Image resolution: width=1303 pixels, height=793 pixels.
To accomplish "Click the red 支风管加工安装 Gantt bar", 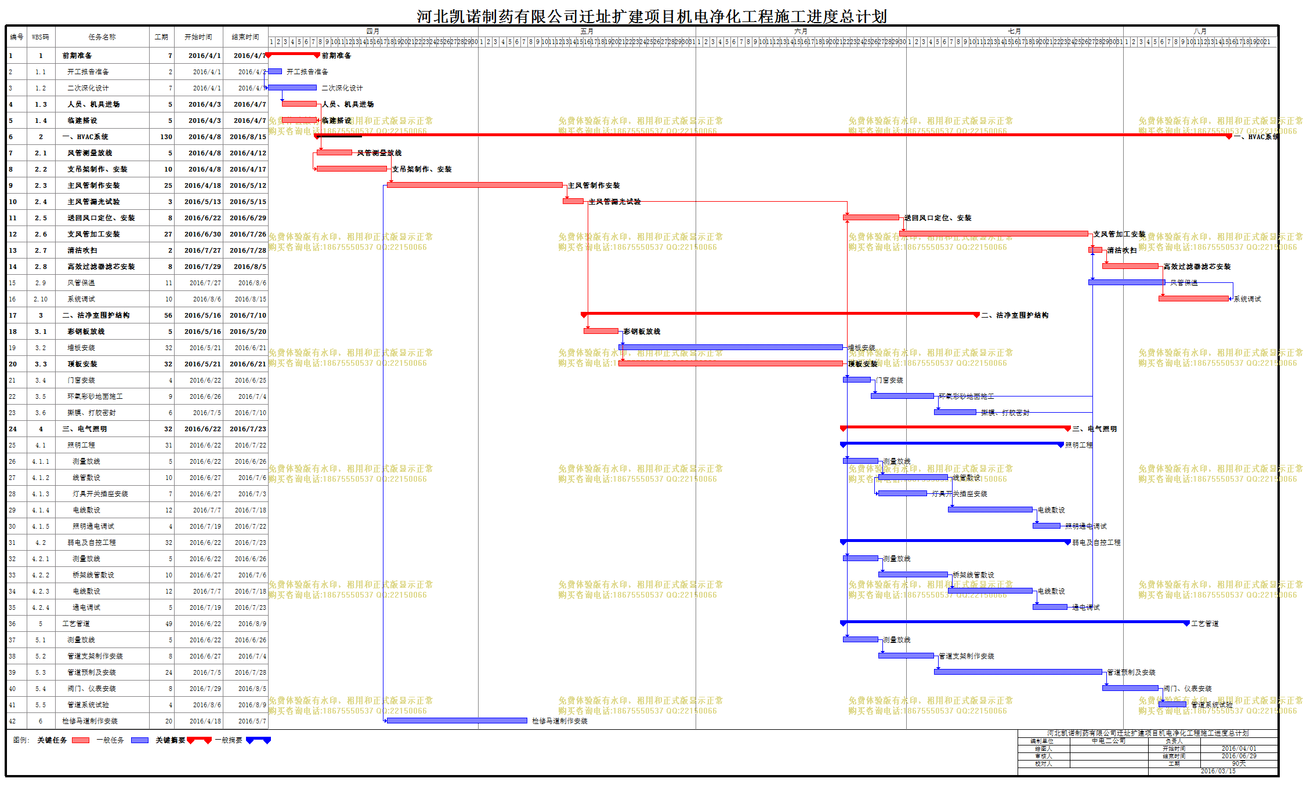I will tap(994, 234).
